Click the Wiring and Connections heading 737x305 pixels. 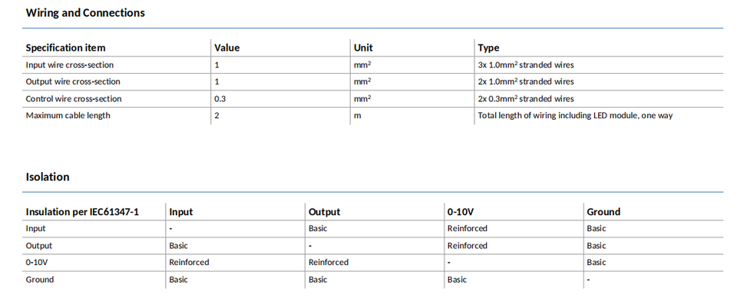pyautogui.click(x=85, y=13)
